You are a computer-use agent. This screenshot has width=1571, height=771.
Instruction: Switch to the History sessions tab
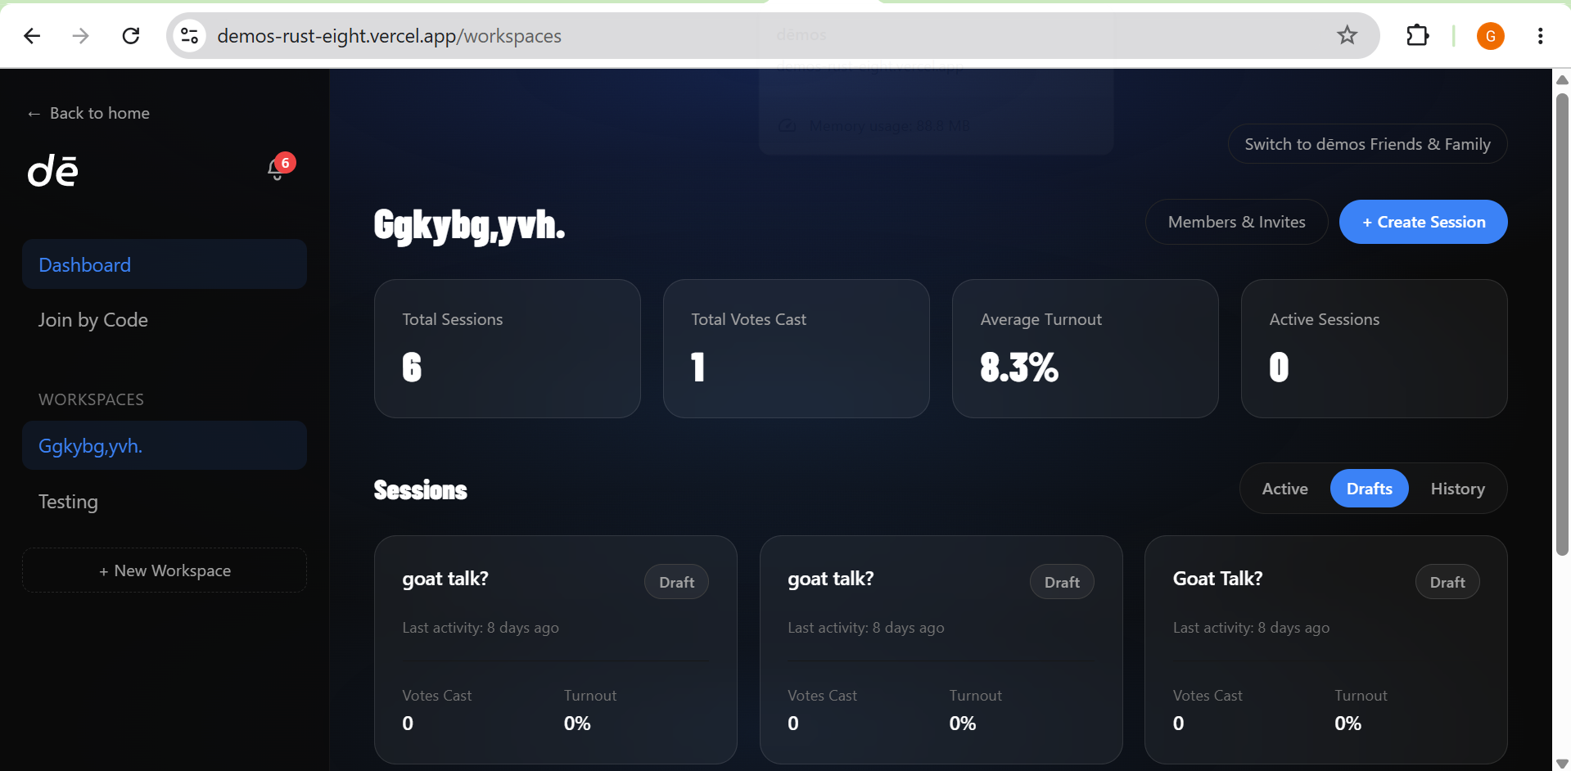tap(1457, 489)
